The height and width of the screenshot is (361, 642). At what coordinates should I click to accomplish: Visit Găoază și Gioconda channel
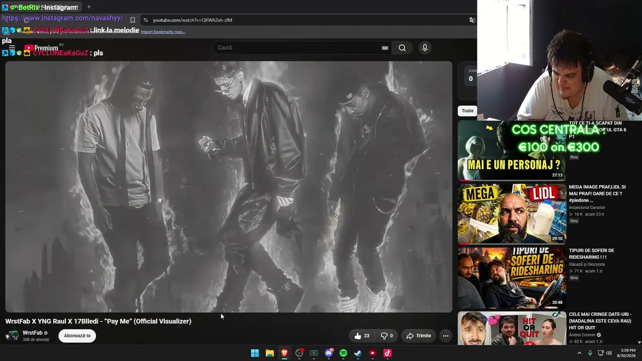(x=587, y=264)
